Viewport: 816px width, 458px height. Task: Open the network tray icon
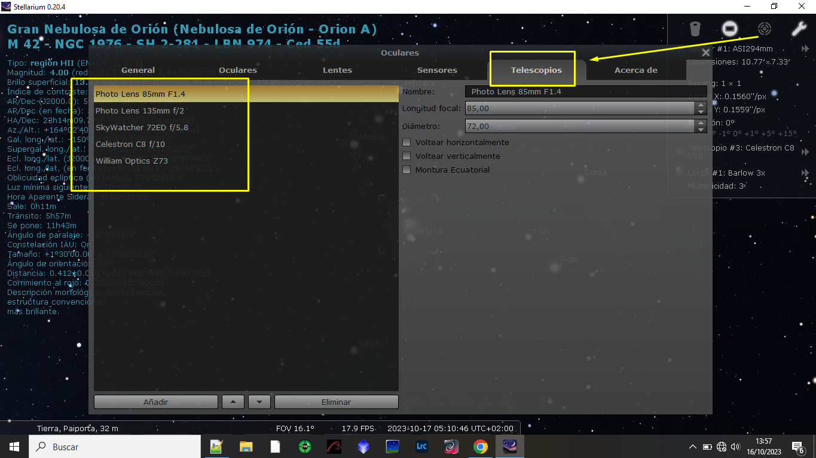722,447
